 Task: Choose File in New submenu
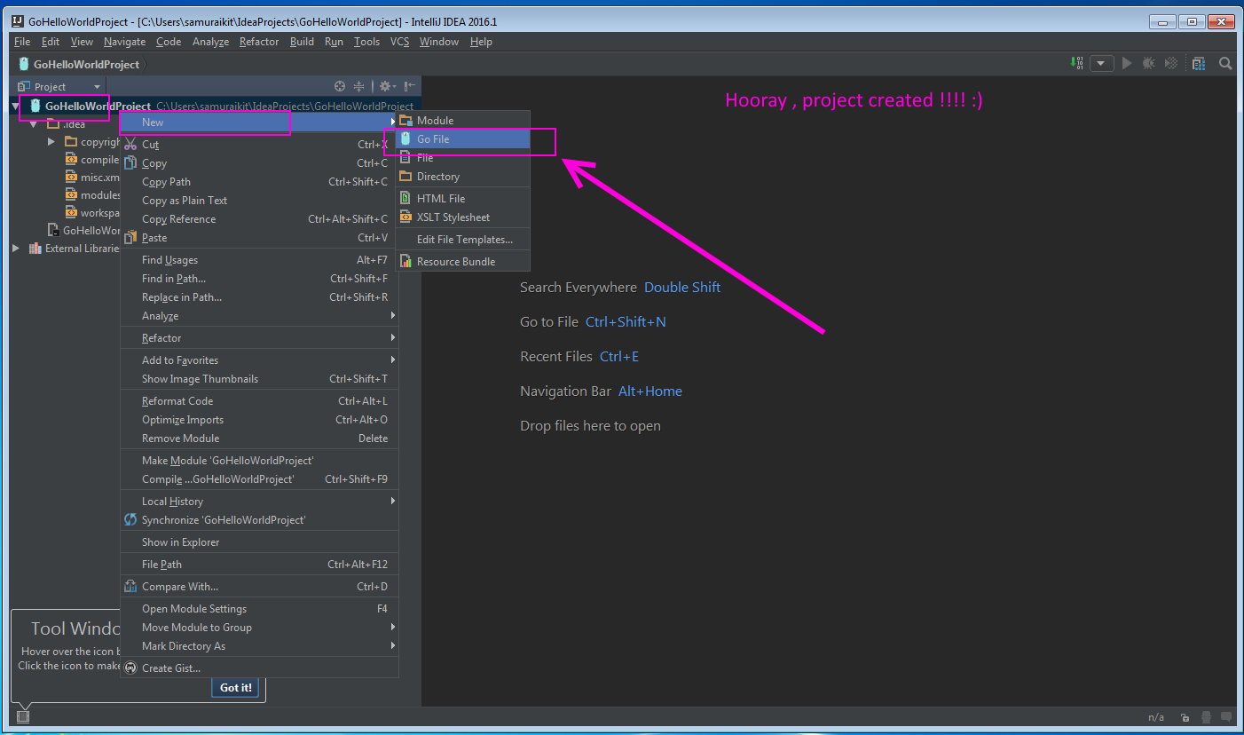pyautogui.click(x=462, y=158)
